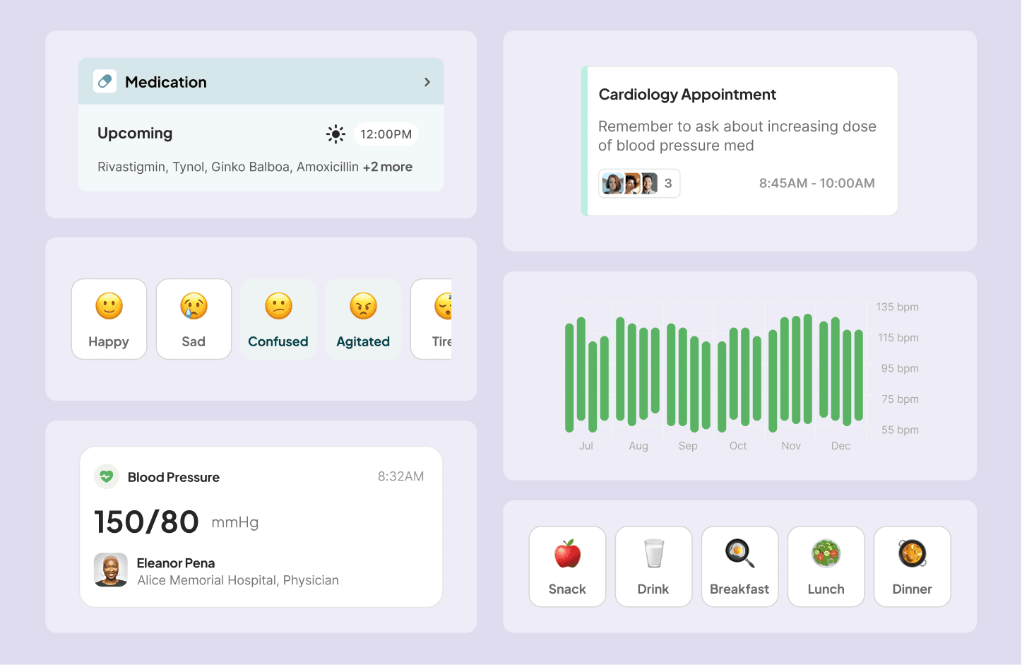The height and width of the screenshot is (665, 1022).
Task: Select the Lunch meal card
Action: (826, 566)
